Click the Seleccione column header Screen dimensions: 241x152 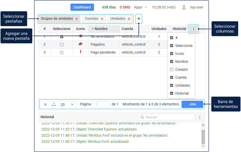coord(61,29)
